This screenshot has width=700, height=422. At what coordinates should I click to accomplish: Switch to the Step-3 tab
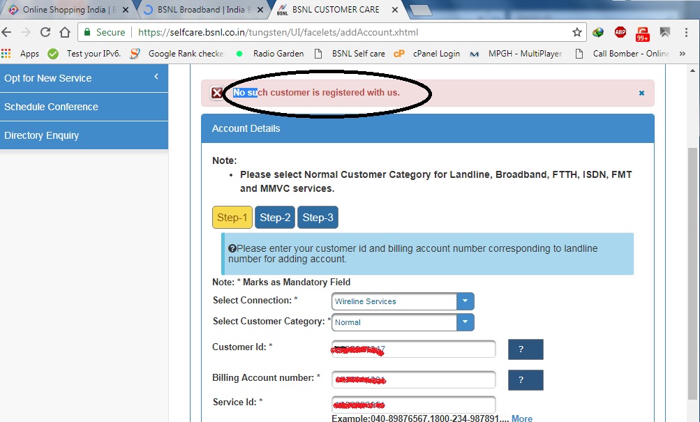[x=318, y=218]
